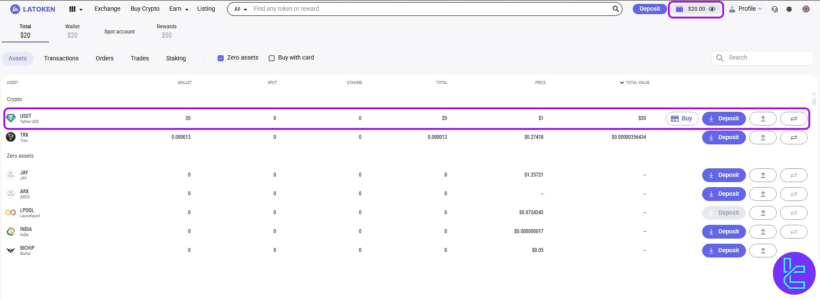This screenshot has height=299, width=820.
Task: Withdraw ARX using the upload arrow
Action: pyautogui.click(x=763, y=194)
